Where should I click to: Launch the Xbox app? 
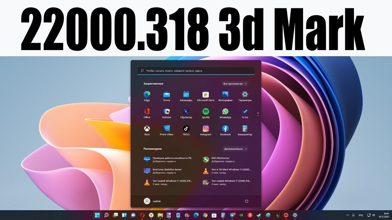click(147, 130)
